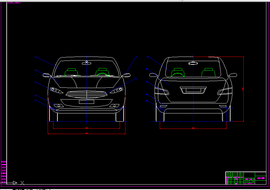
Task: Select the front view license plate rectangle
Action: (x=87, y=102)
